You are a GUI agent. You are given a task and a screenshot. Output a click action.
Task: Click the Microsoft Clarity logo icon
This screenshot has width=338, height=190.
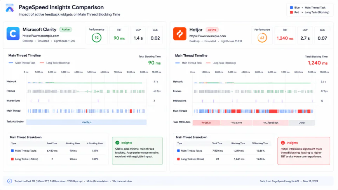pyautogui.click(x=13, y=34)
